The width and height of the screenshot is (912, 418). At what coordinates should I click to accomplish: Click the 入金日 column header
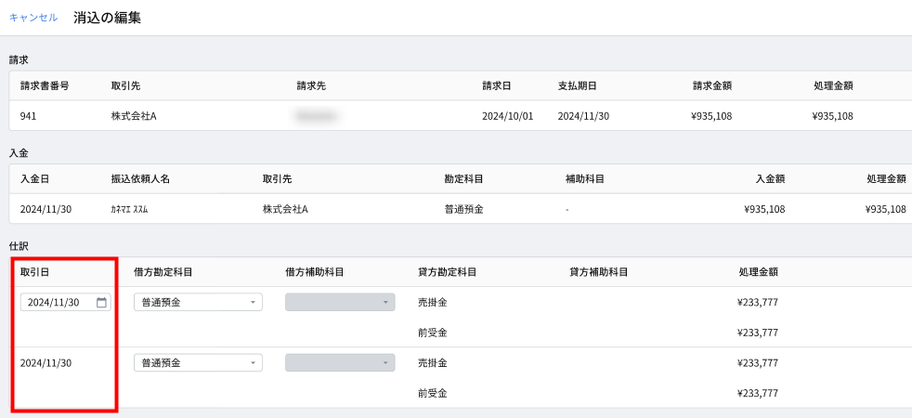point(34,178)
